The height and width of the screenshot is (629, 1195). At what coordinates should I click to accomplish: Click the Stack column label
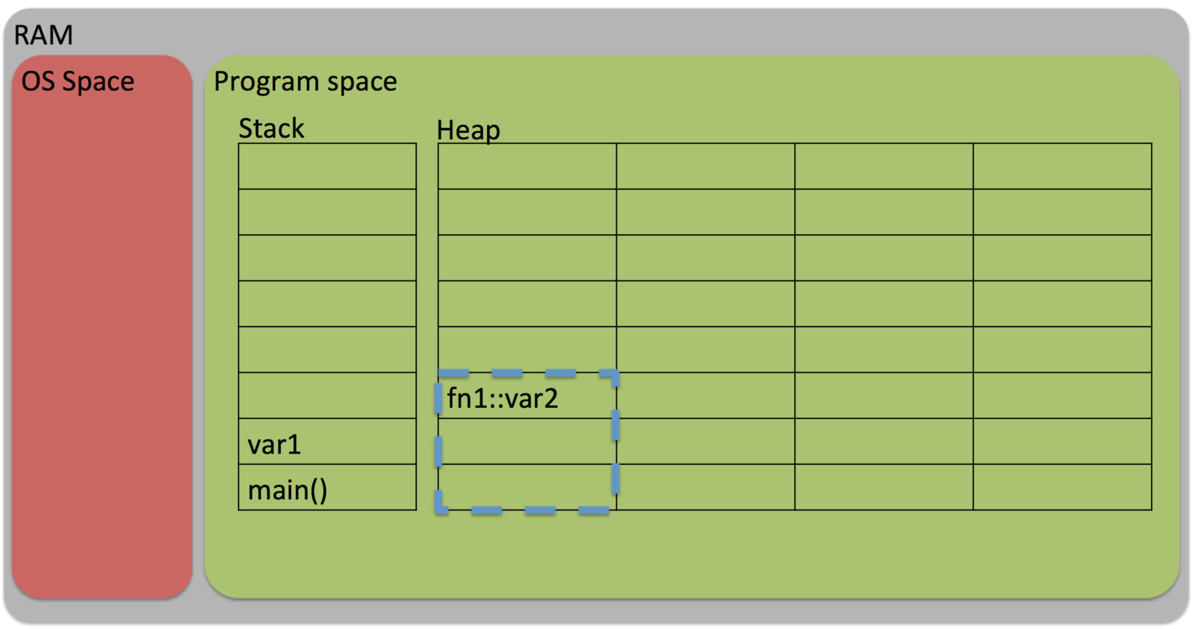tap(271, 128)
